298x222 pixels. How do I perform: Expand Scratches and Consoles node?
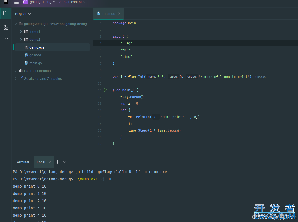point(16,78)
